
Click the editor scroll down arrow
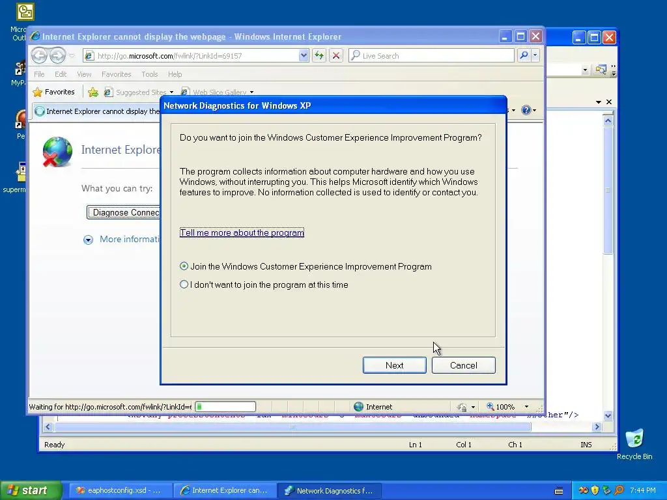[608, 416]
